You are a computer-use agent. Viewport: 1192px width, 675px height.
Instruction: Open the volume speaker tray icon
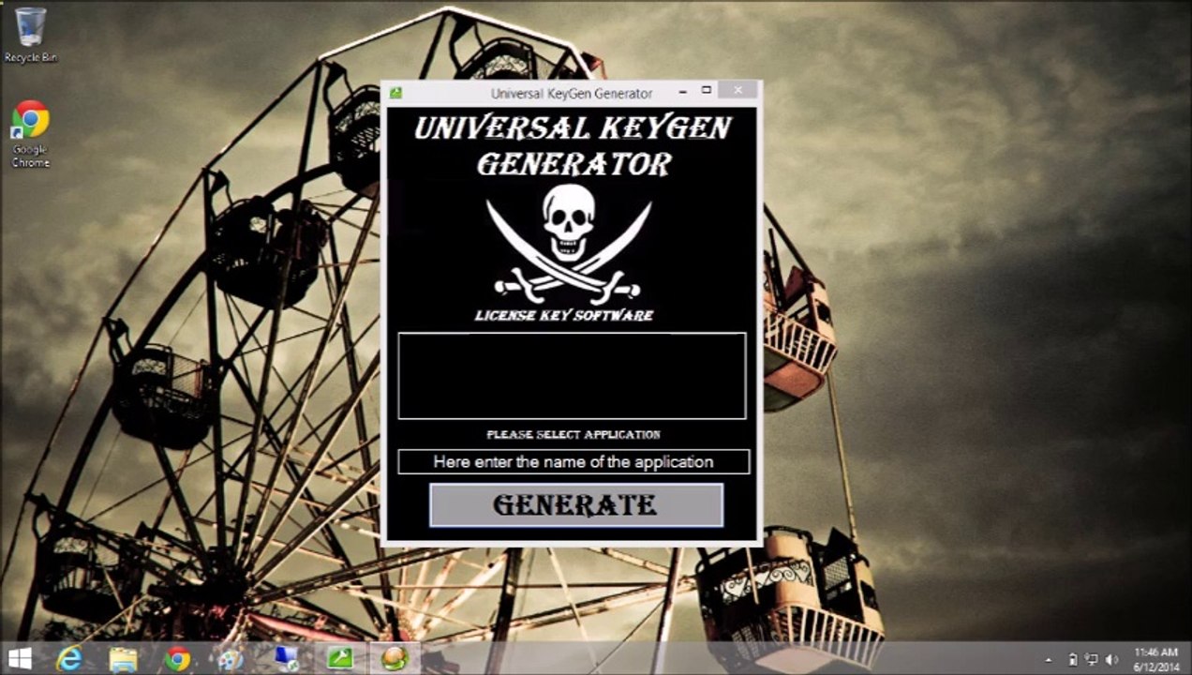pyautogui.click(x=1112, y=660)
